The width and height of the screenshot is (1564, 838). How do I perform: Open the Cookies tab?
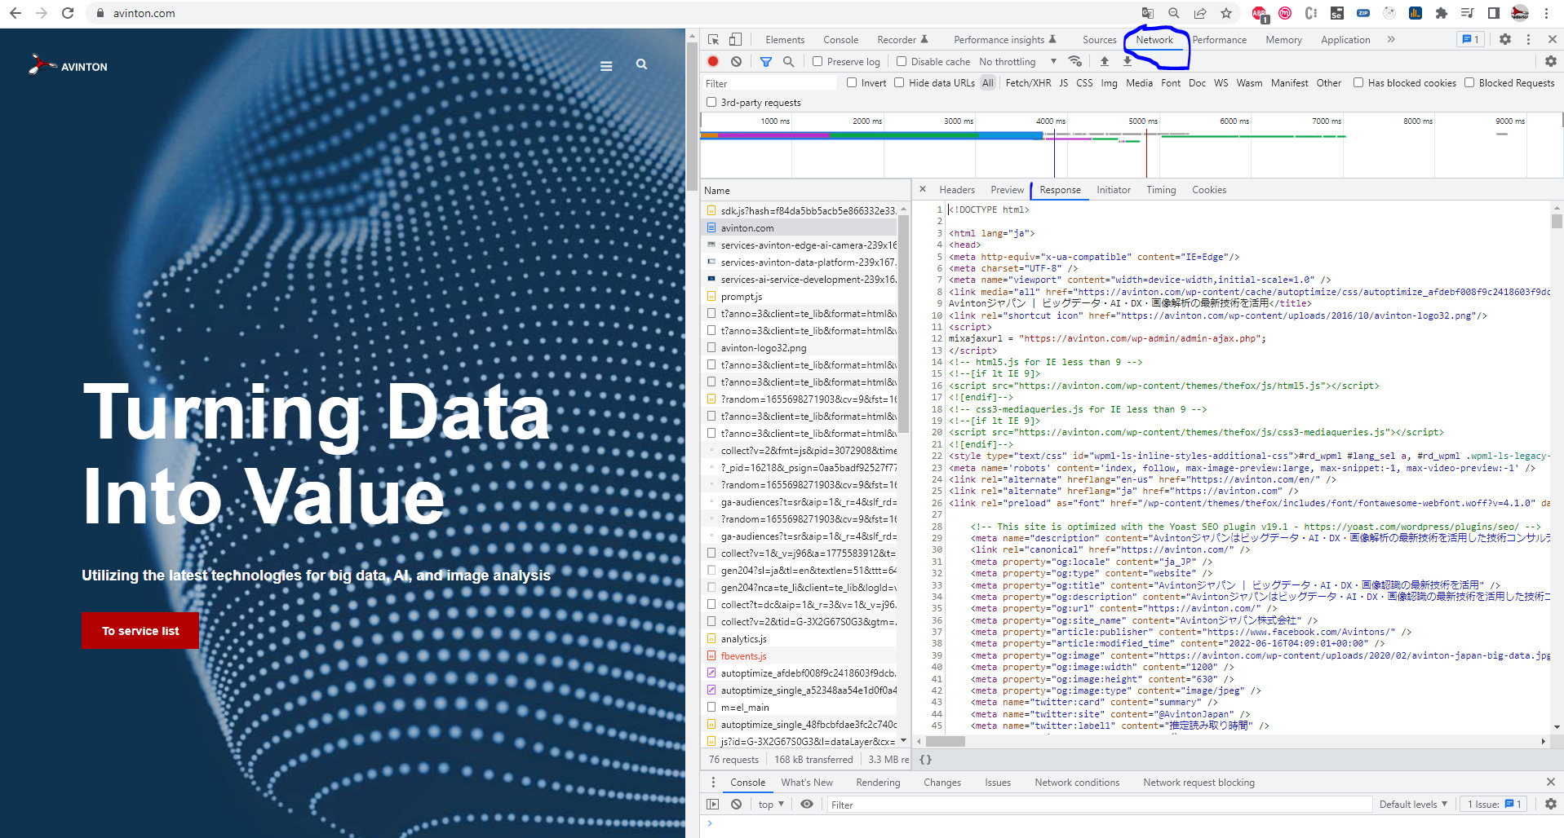pos(1209,190)
